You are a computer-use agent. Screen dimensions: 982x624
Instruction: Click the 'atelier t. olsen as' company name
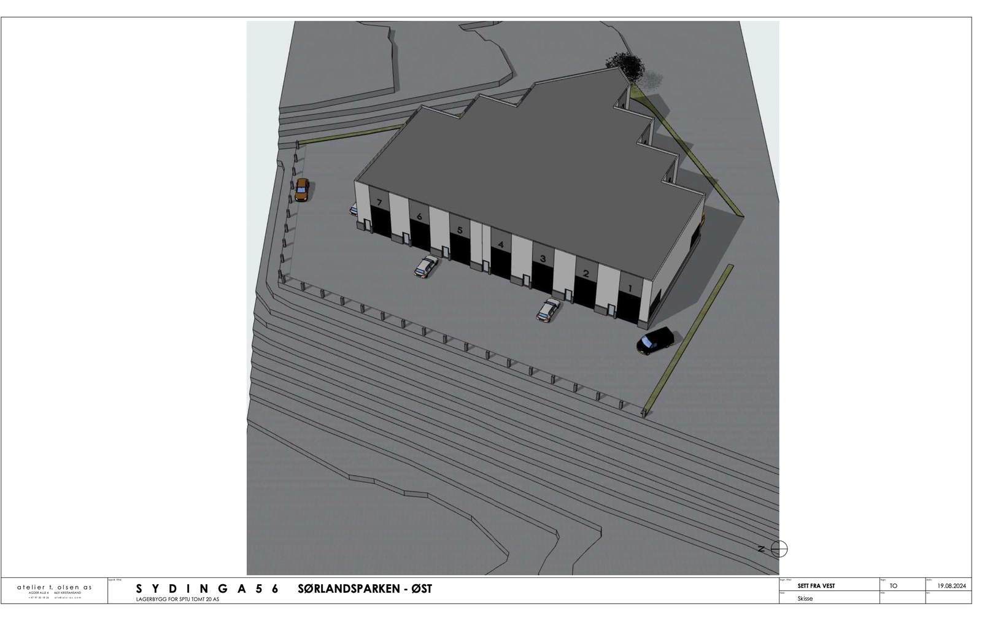(55, 587)
